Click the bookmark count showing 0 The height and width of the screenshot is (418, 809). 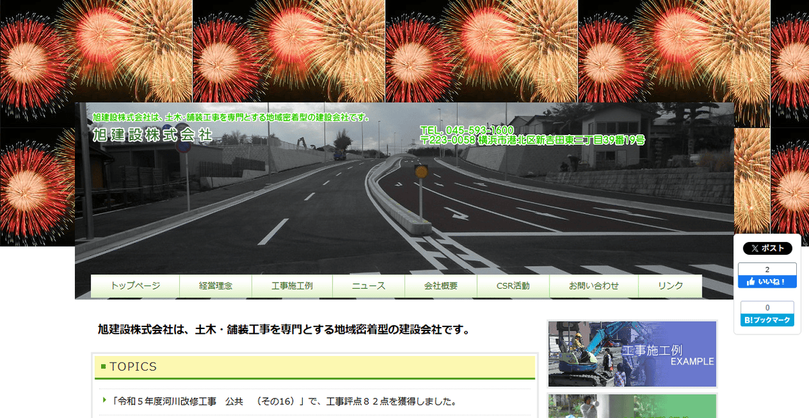767,309
